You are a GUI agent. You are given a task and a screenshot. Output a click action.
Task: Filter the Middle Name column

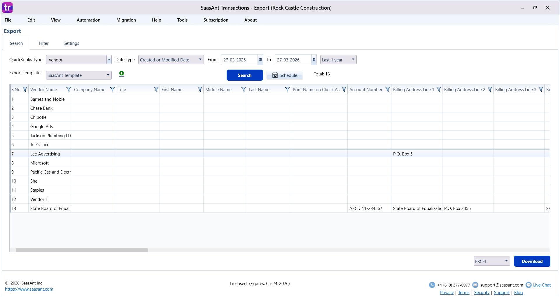(x=244, y=89)
